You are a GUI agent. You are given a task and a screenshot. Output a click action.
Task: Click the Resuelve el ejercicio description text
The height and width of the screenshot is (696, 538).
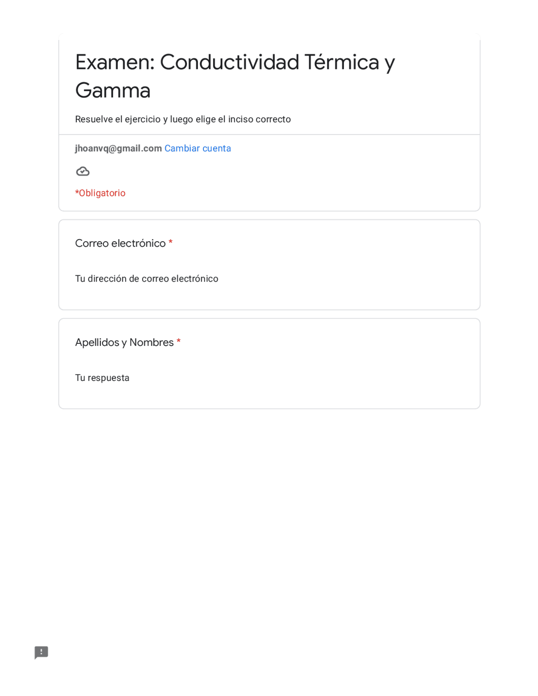183,119
